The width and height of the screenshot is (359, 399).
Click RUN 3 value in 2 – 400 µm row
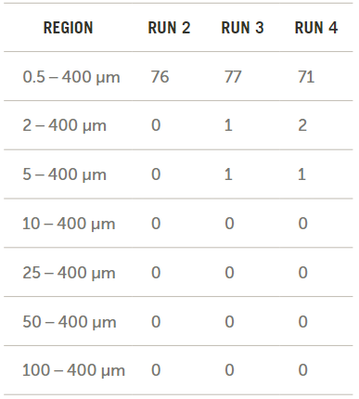228,125
